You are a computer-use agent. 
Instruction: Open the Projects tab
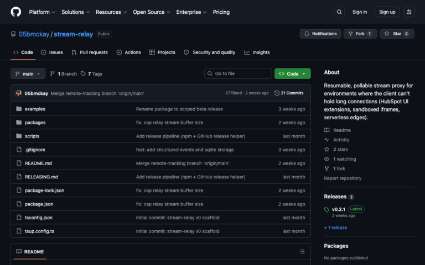click(162, 52)
